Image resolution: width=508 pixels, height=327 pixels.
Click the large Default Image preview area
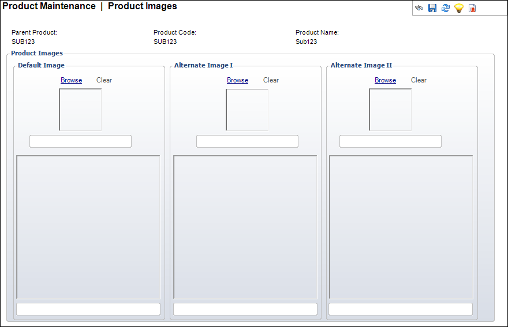[88, 227]
